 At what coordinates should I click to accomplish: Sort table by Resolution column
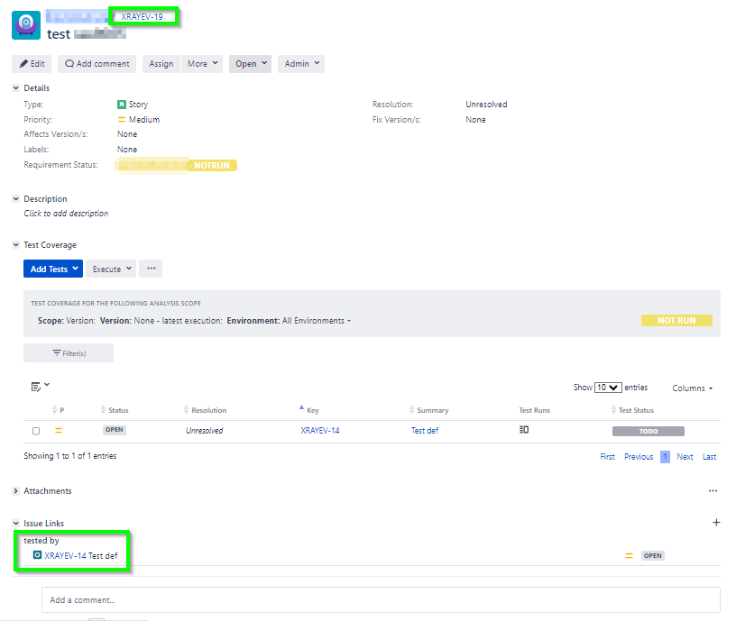click(205, 410)
